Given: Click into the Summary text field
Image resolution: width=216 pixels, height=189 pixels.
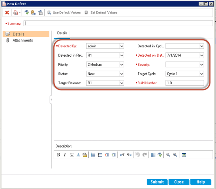Looking at the screenshot, I should (x=118, y=23).
